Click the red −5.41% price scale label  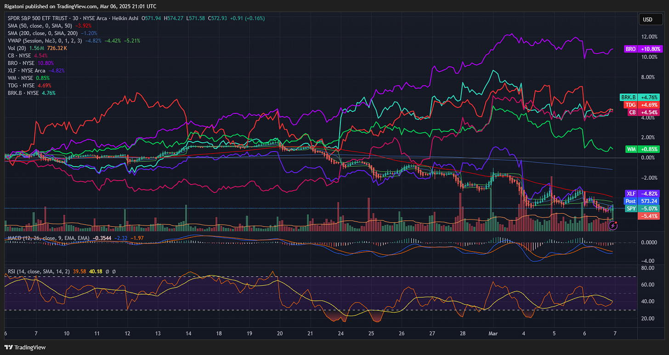[x=649, y=216]
